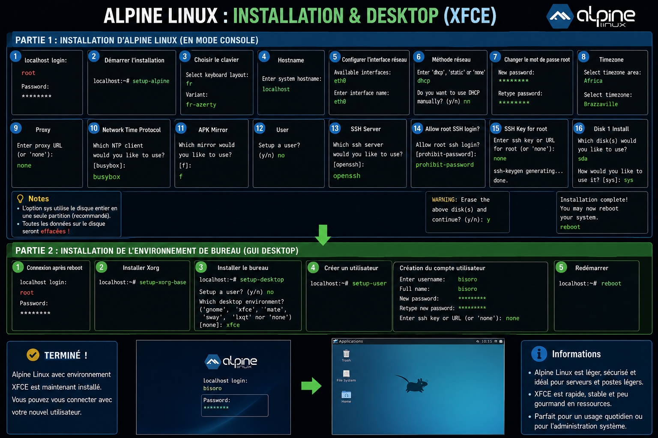Viewport: 658px width, 438px height.
Task: Click the 'Installer le bureau' step title
Action: pyautogui.click(x=243, y=268)
